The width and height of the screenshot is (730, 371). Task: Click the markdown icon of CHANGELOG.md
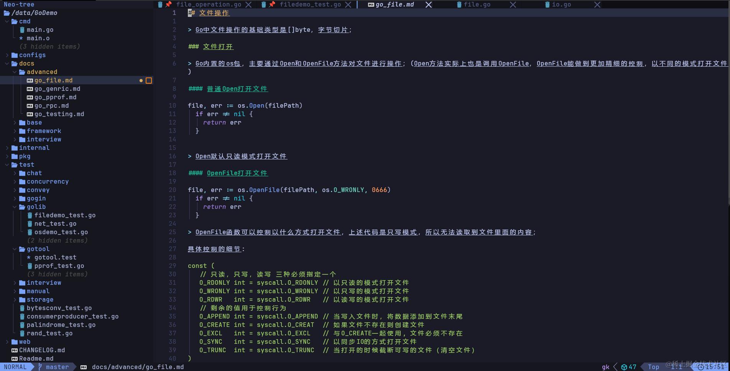15,350
